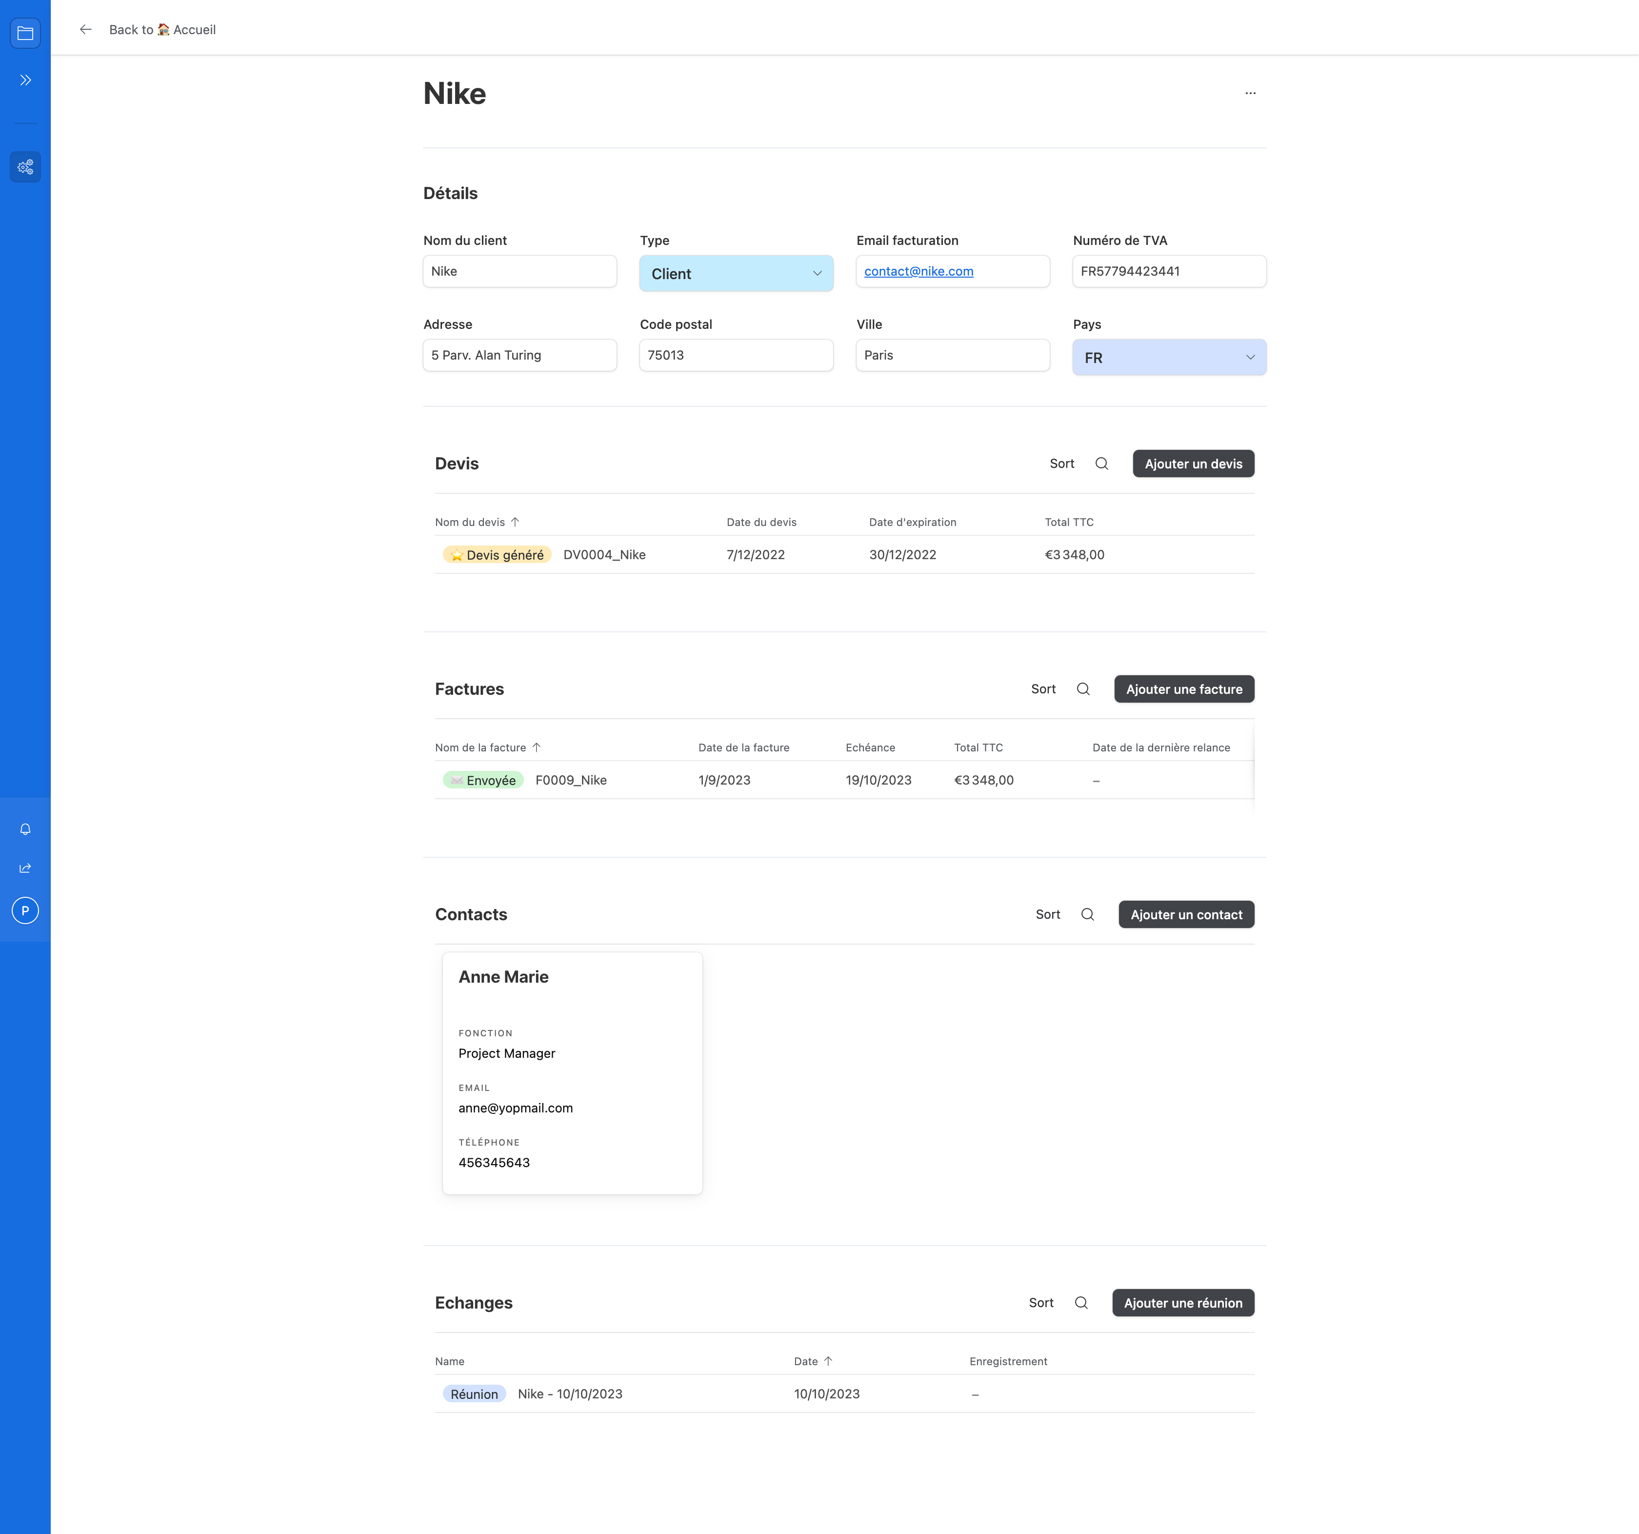Open the Anne Marie contact card
Viewport: 1639px width, 1534px height.
572,1072
